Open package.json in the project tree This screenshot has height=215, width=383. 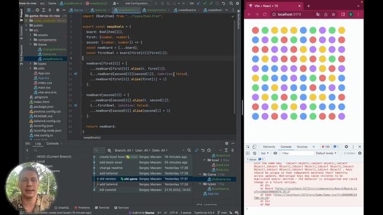click(41, 107)
